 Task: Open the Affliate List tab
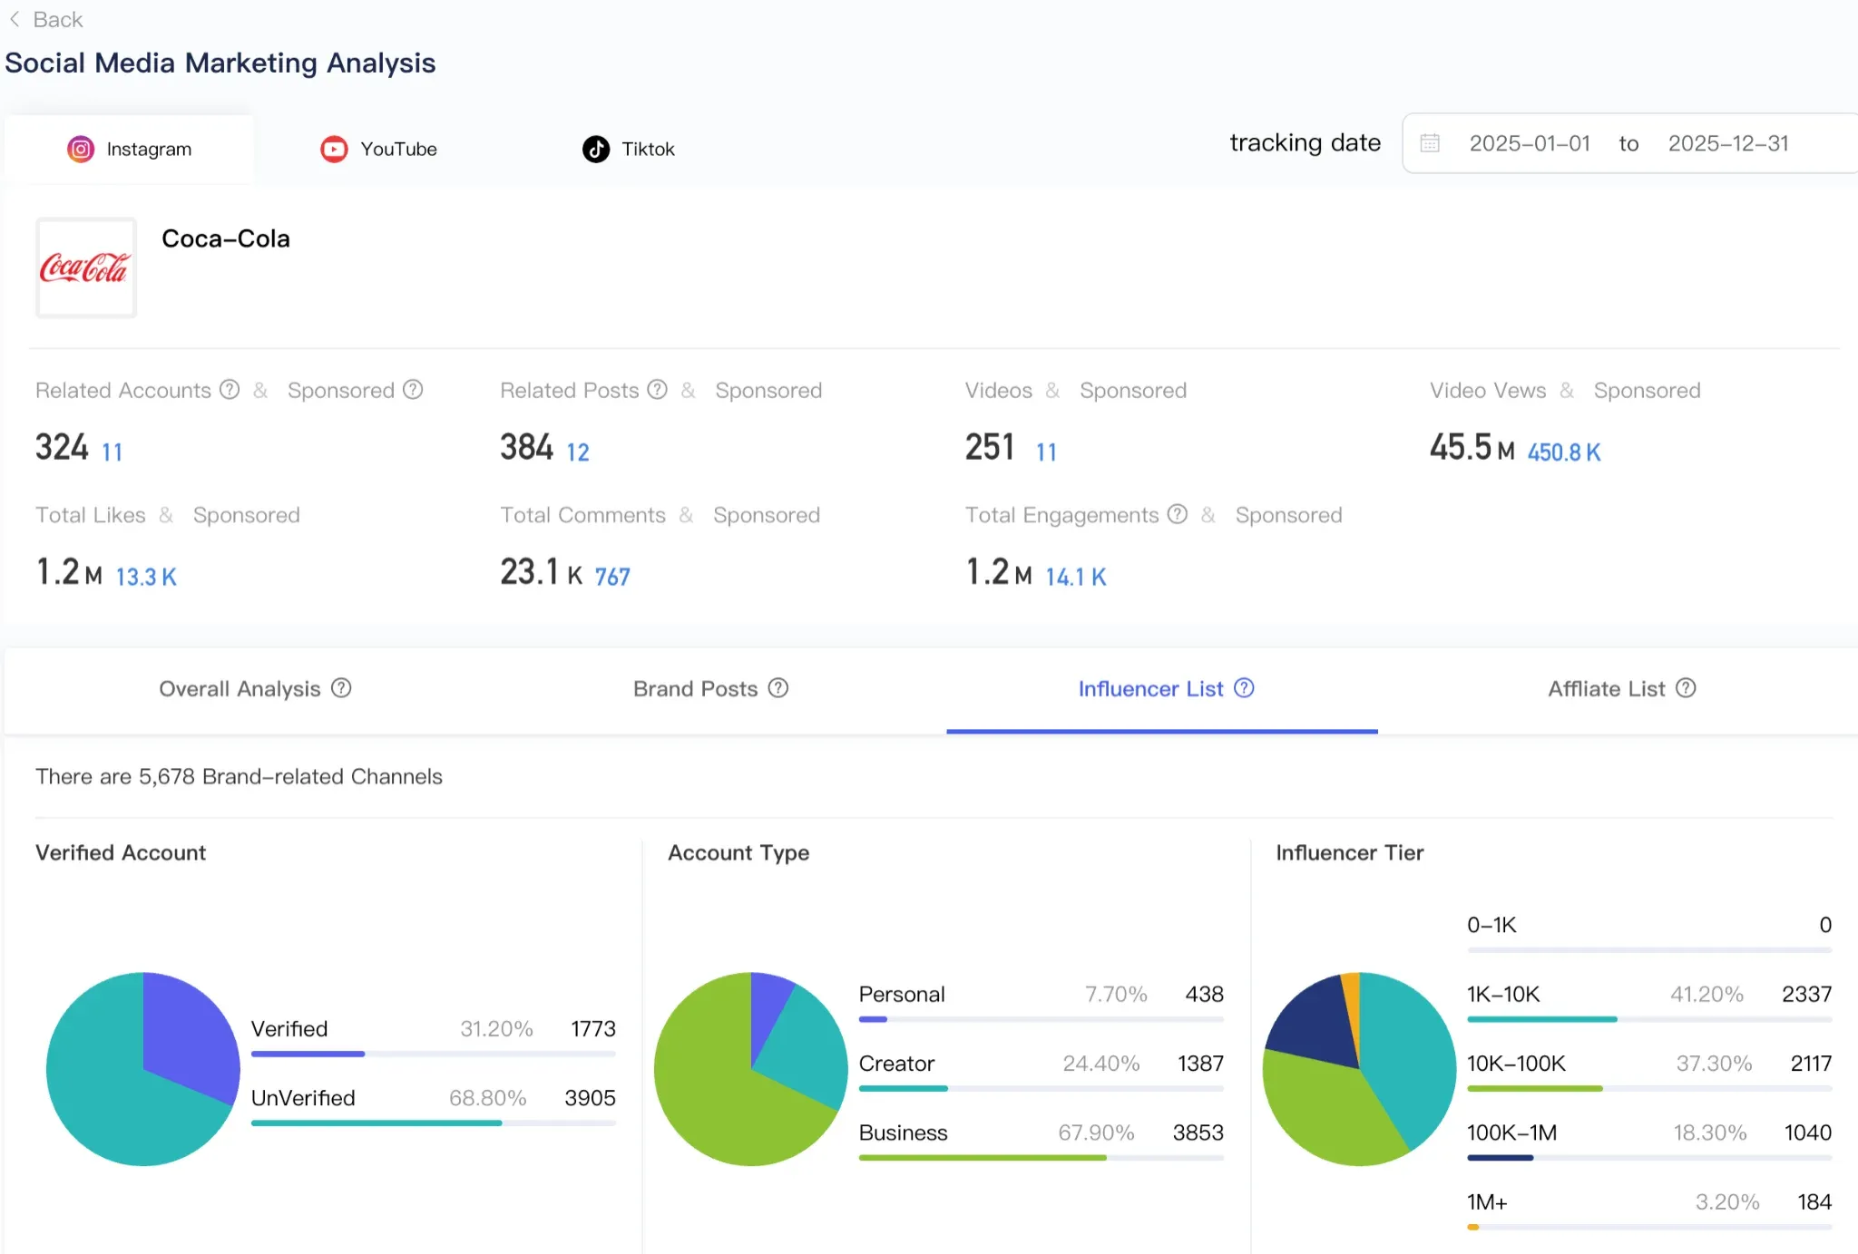click(x=1621, y=689)
